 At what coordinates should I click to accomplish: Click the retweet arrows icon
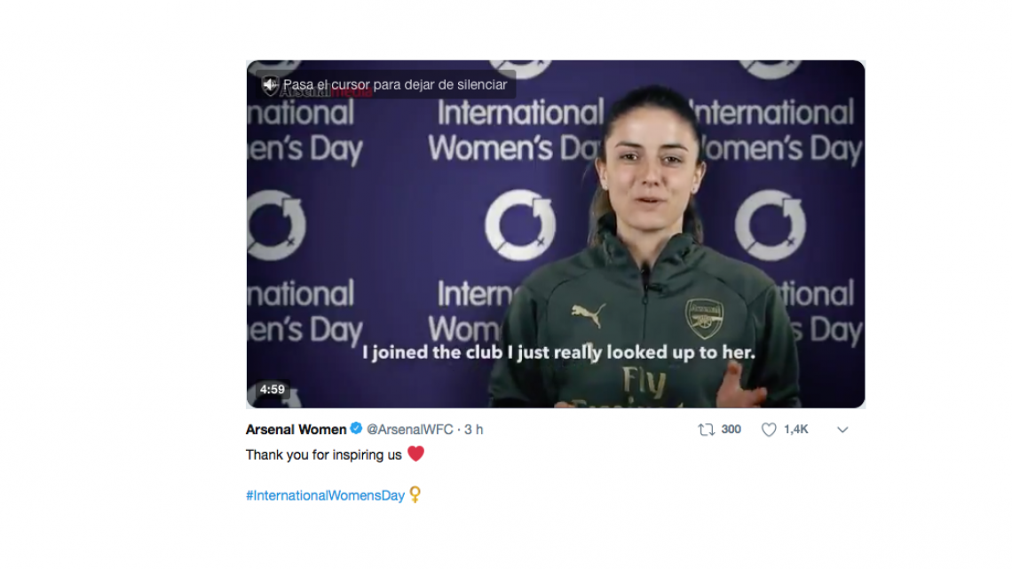pyautogui.click(x=707, y=430)
